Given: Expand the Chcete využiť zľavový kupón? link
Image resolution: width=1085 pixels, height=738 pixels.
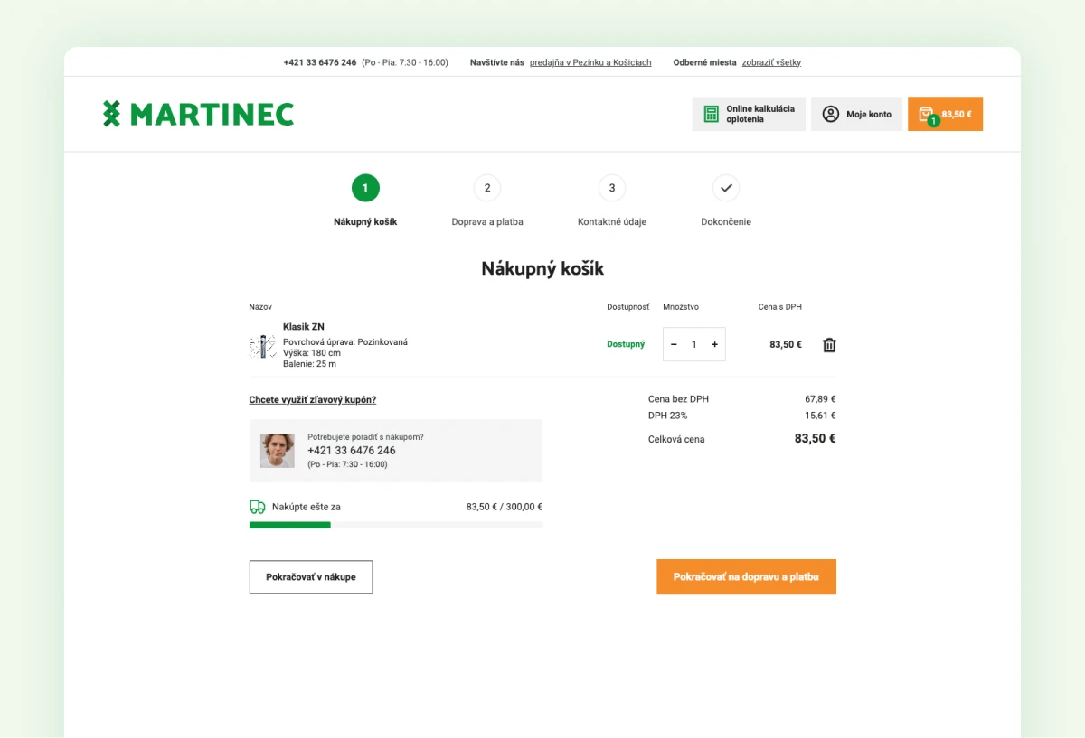Looking at the screenshot, I should pos(313,399).
